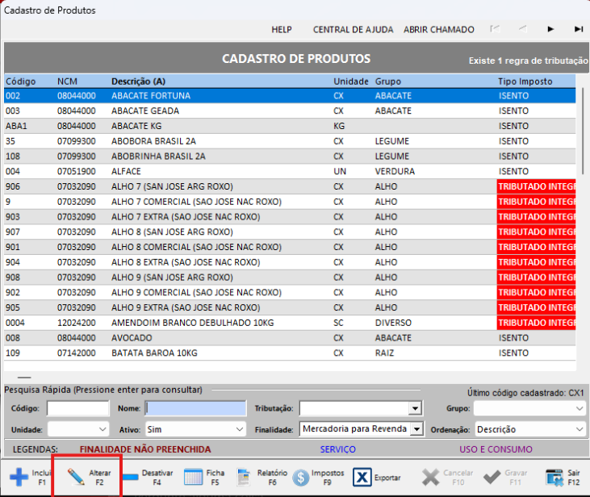Open the HELP menu item

(281, 30)
